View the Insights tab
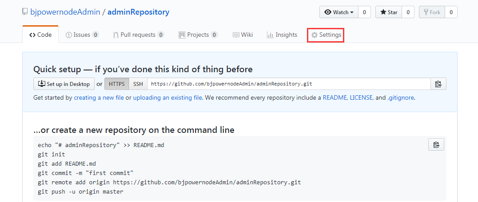 [x=282, y=35]
